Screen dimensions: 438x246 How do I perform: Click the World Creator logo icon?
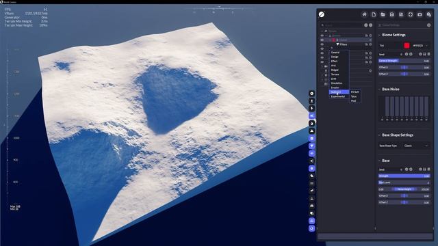[322, 14]
